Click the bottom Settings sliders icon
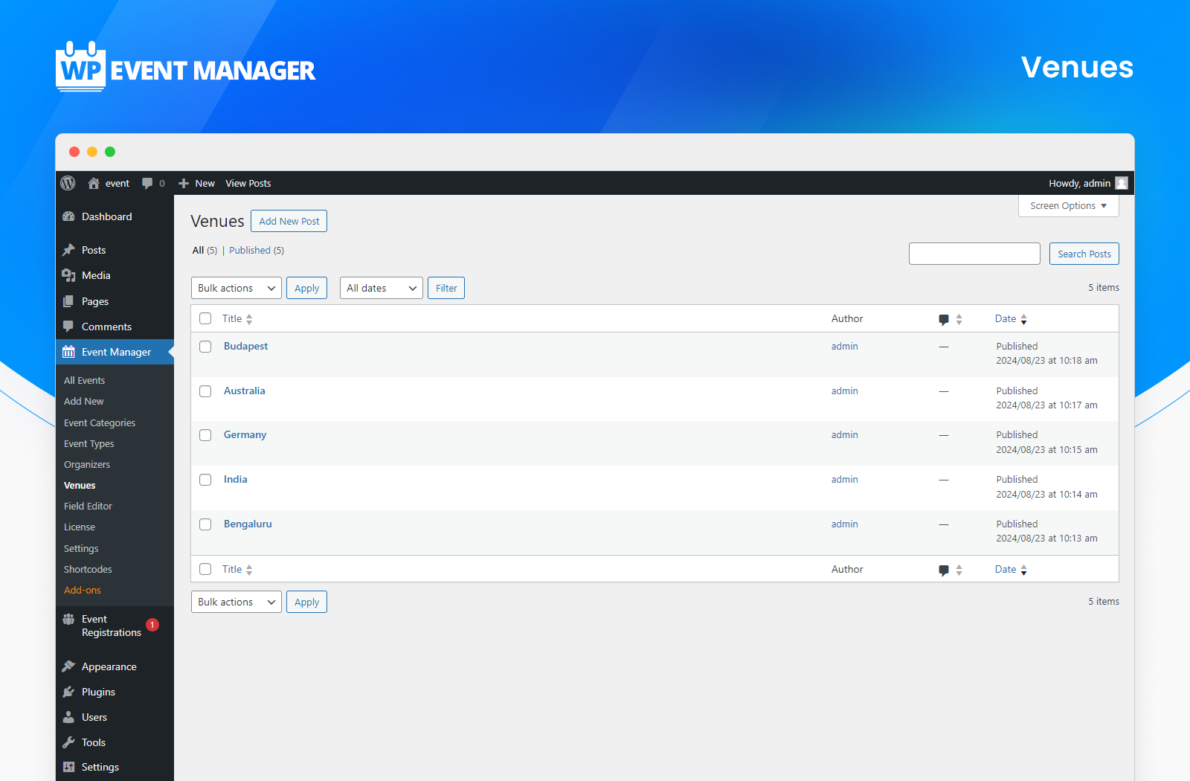Screen dimensions: 1190x781 point(68,767)
